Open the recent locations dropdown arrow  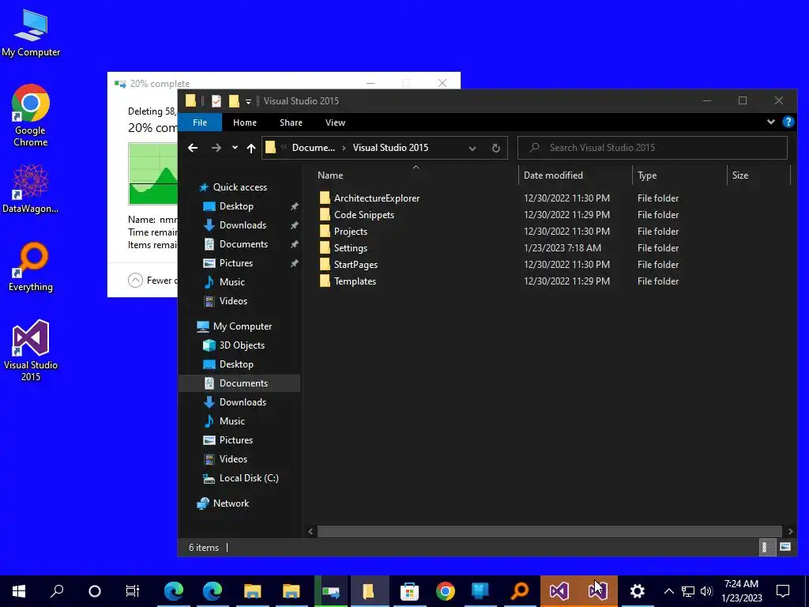click(x=235, y=148)
